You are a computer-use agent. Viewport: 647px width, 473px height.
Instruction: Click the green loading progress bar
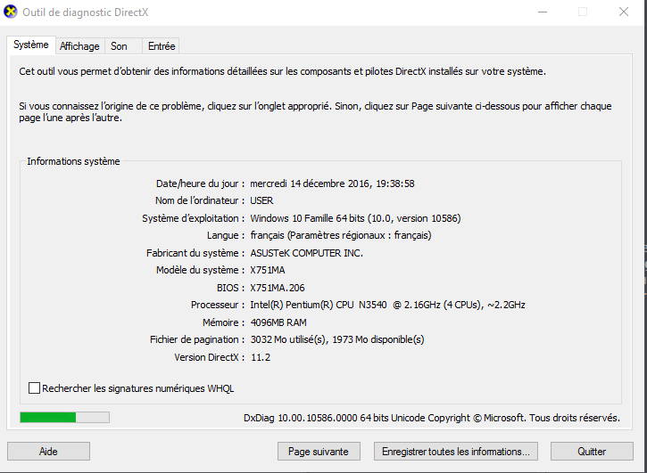click(65, 418)
